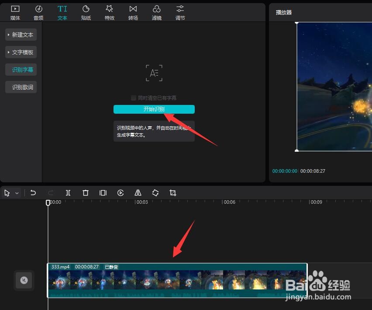The height and width of the screenshot is (310, 372).
Task: Click the 已静音 label on the clip
Action: (x=111, y=267)
